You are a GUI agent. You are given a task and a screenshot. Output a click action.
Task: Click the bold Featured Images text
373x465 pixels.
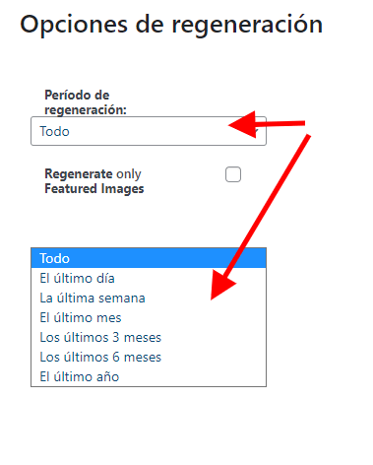point(94,189)
